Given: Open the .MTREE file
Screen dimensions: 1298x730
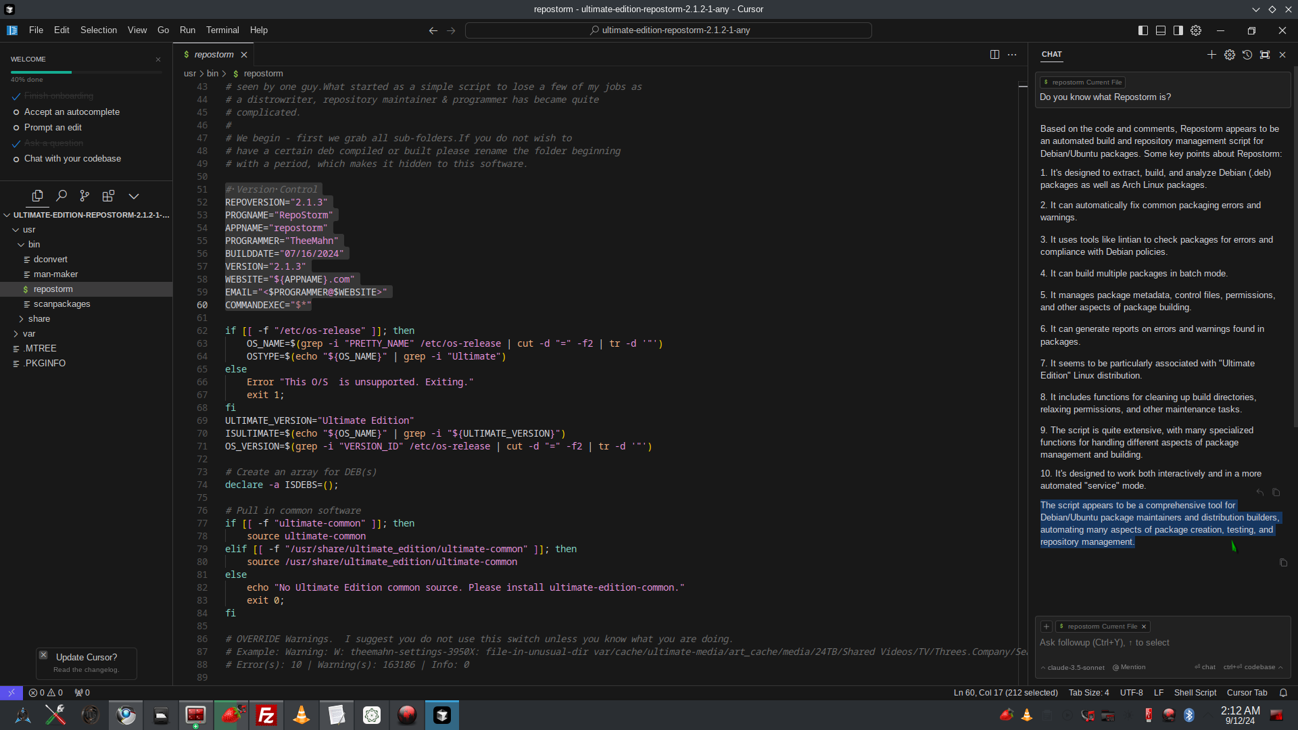Looking at the screenshot, I should [x=87, y=349].
